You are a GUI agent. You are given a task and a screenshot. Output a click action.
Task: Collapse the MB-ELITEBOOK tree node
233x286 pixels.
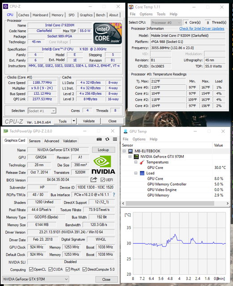(124, 151)
